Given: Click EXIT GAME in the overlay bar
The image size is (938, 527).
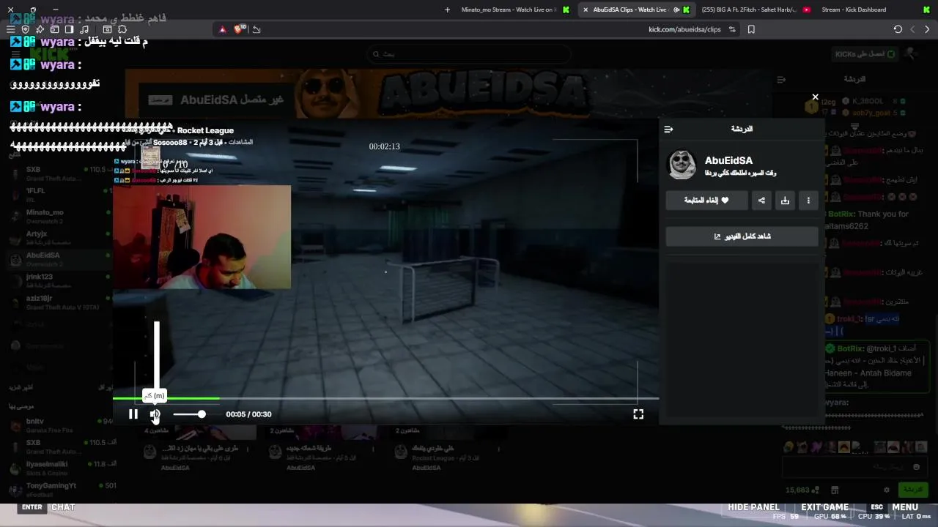Looking at the screenshot, I should (x=824, y=507).
